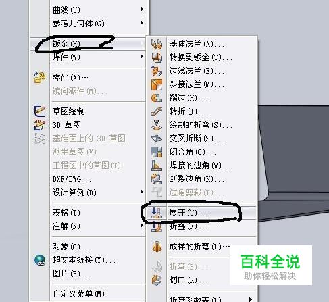
Task: Select the 斜接法兰 miter flange icon
Action: 157,84
